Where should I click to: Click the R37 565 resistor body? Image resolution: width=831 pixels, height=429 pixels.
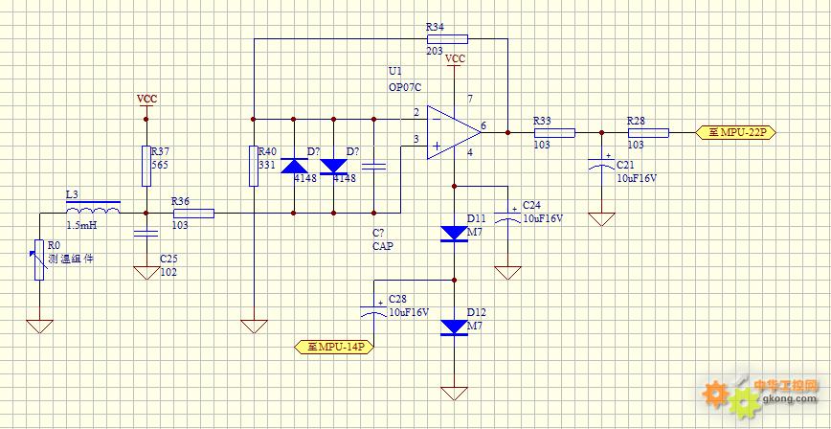tap(146, 166)
